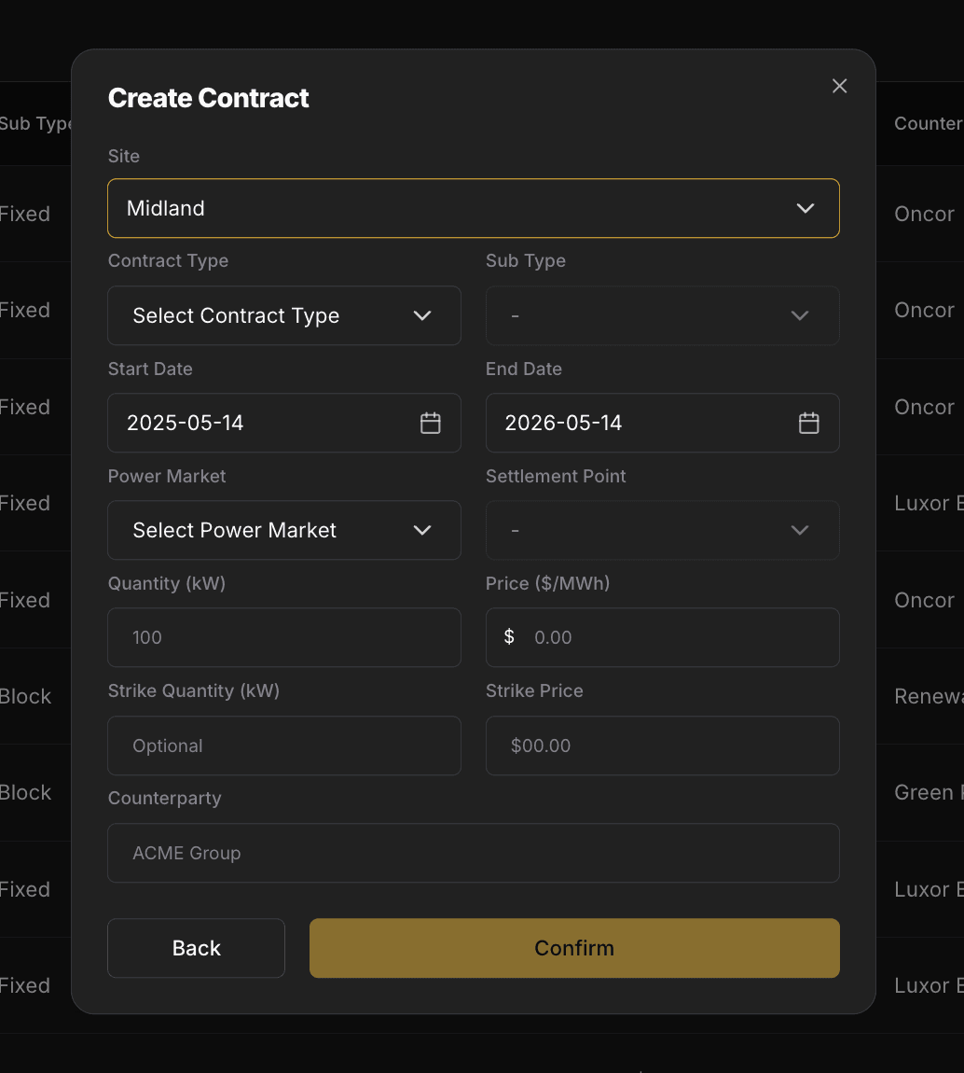Open the Start Date calendar picker
The image size is (964, 1073).
point(430,423)
